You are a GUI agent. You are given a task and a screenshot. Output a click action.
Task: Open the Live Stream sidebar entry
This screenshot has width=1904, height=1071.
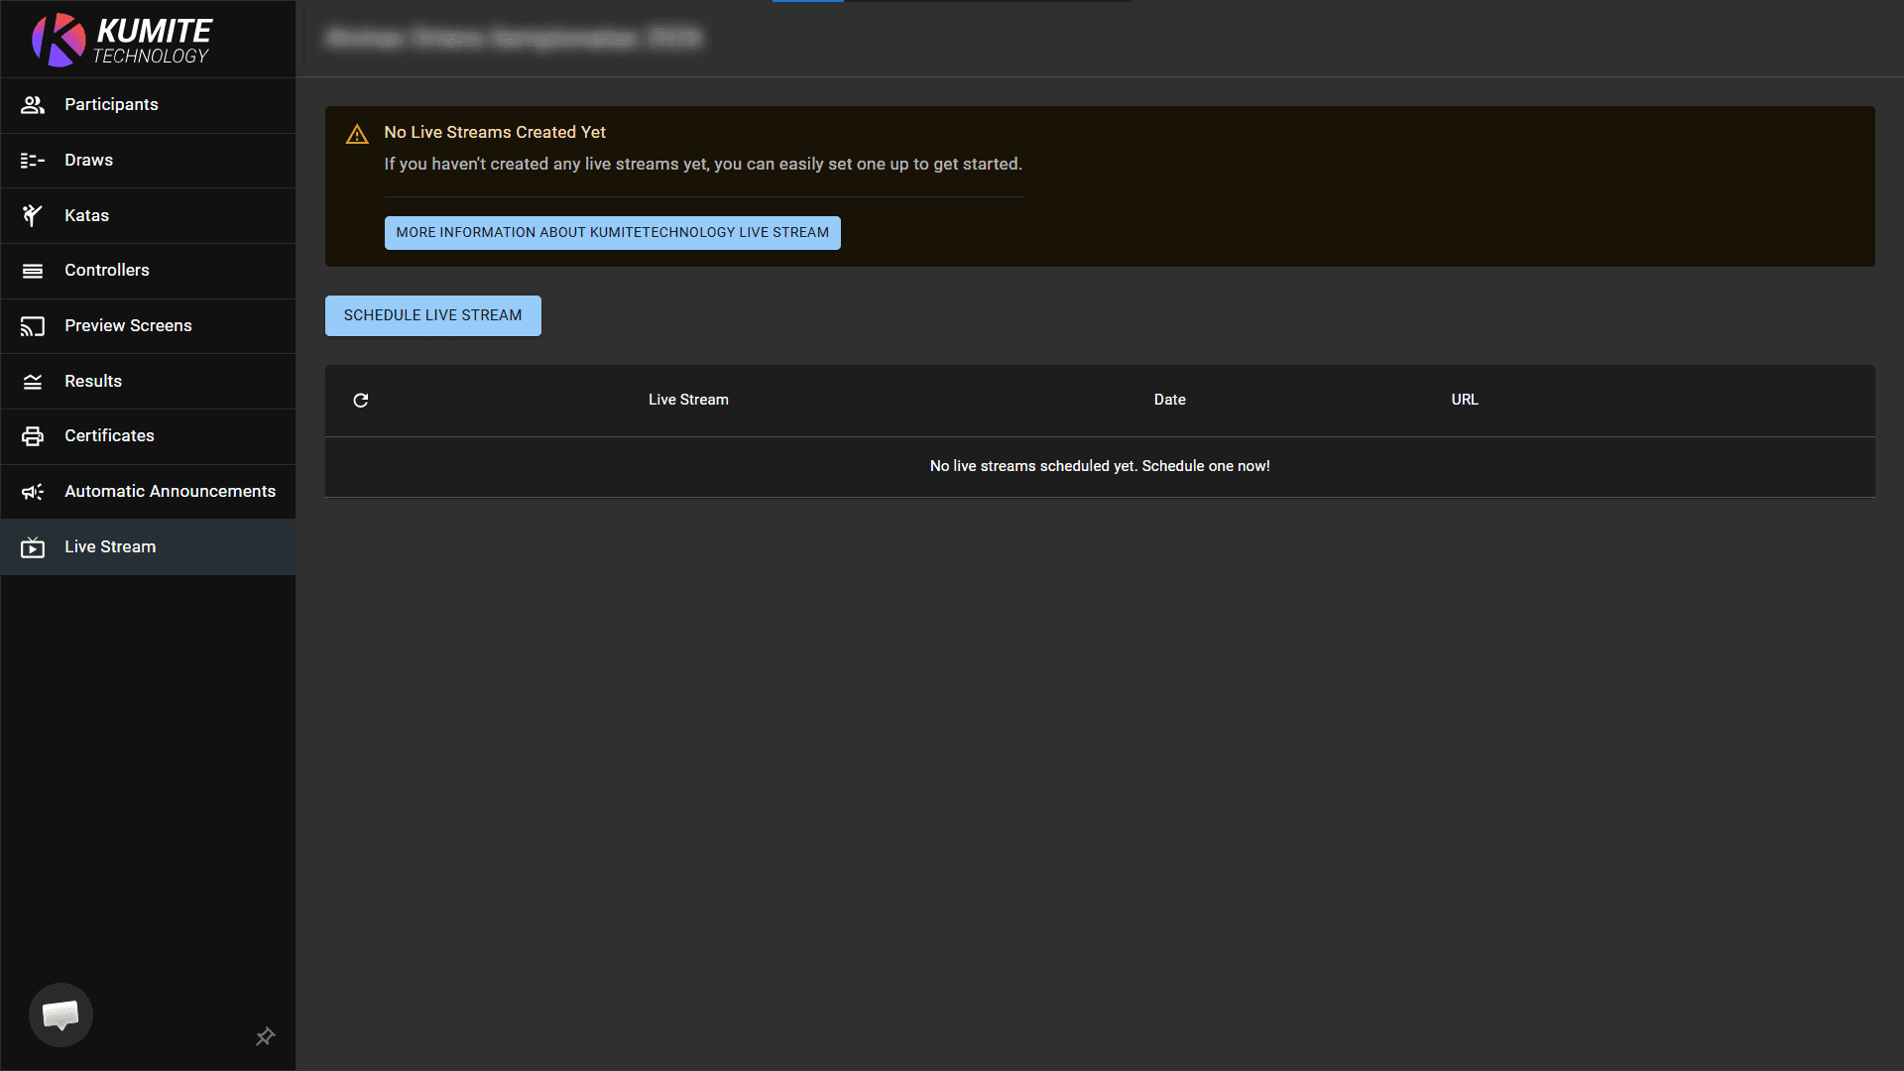point(110,546)
